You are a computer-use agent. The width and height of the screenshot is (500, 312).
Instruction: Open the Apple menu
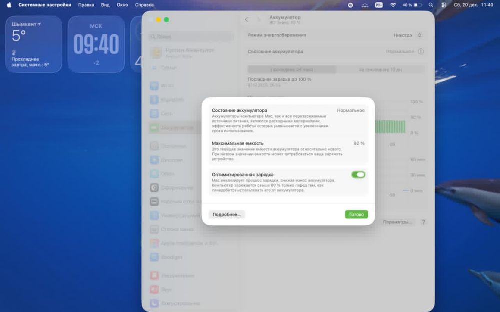point(9,5)
